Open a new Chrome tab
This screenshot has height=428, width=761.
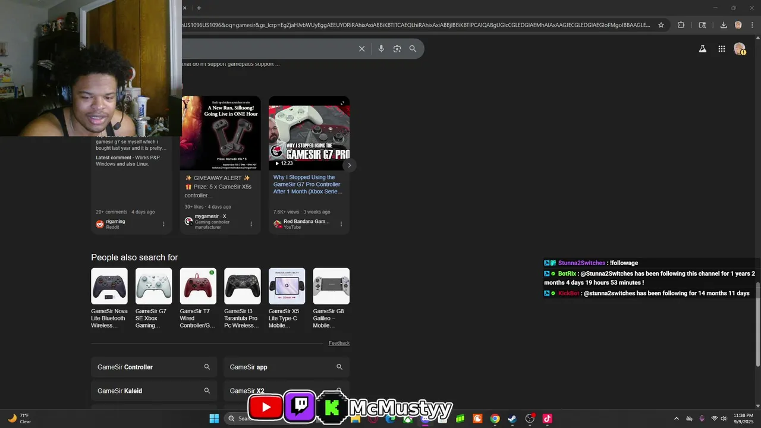[x=199, y=8]
